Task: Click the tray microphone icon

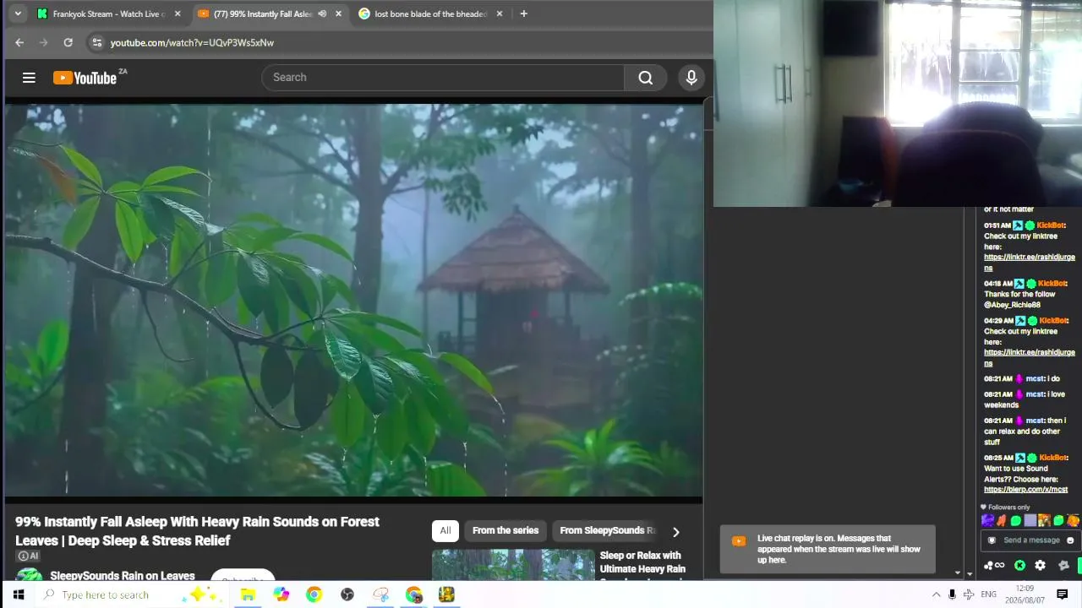Action: tap(953, 594)
